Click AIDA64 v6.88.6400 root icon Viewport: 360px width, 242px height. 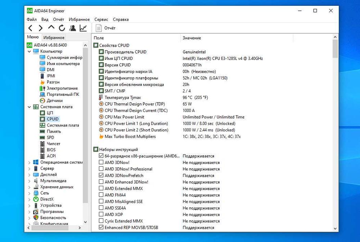29,45
